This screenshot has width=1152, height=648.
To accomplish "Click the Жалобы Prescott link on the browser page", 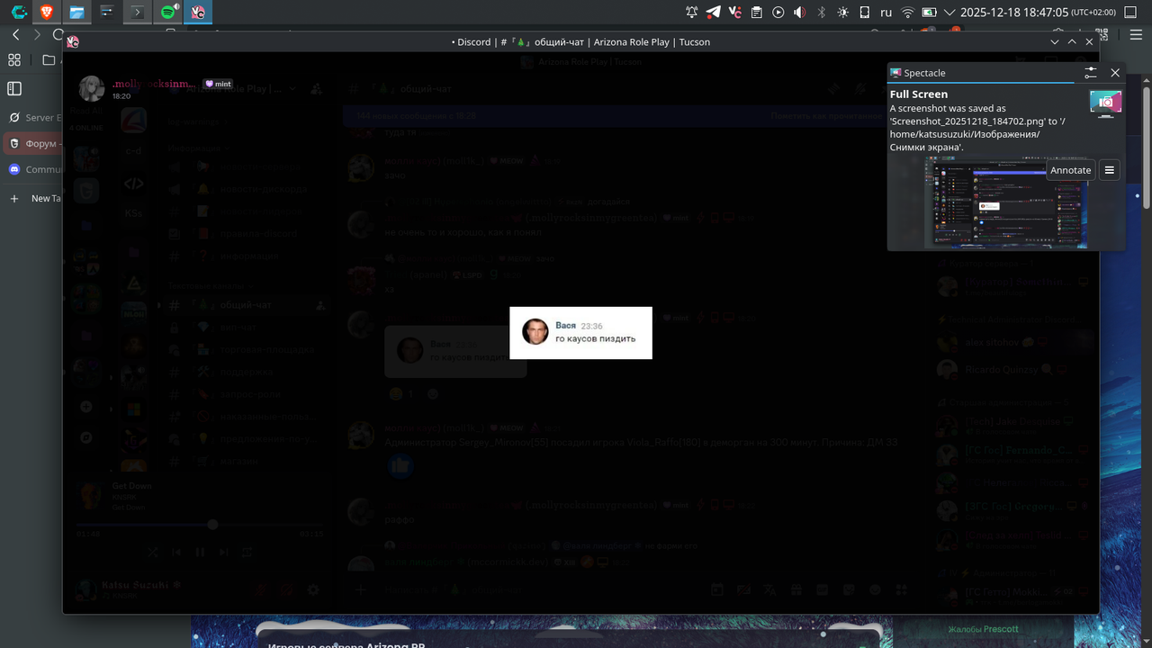I will 983,629.
